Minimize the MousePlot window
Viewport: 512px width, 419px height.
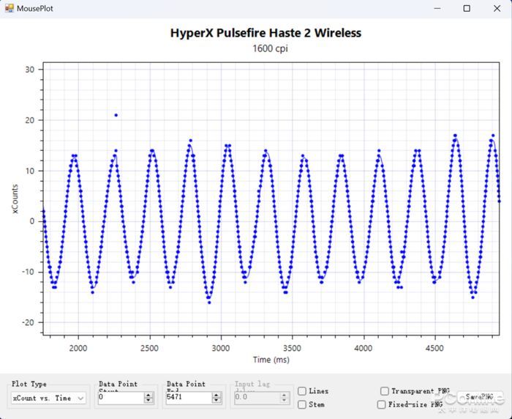click(x=437, y=9)
